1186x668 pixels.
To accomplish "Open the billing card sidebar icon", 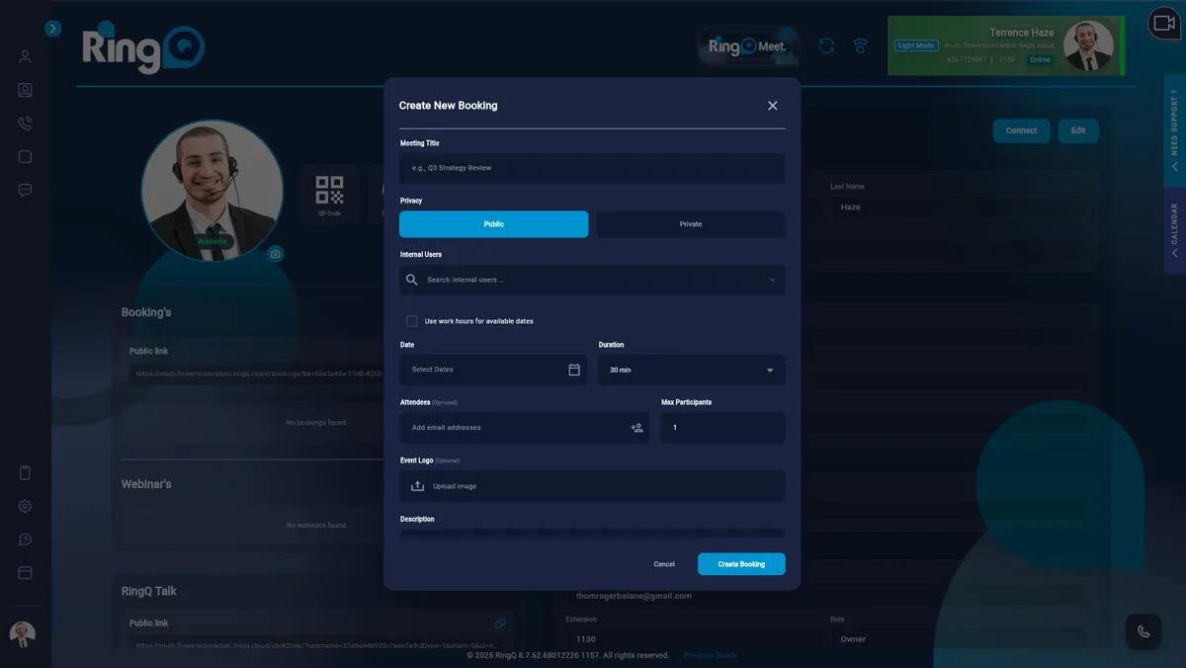I will (x=25, y=572).
